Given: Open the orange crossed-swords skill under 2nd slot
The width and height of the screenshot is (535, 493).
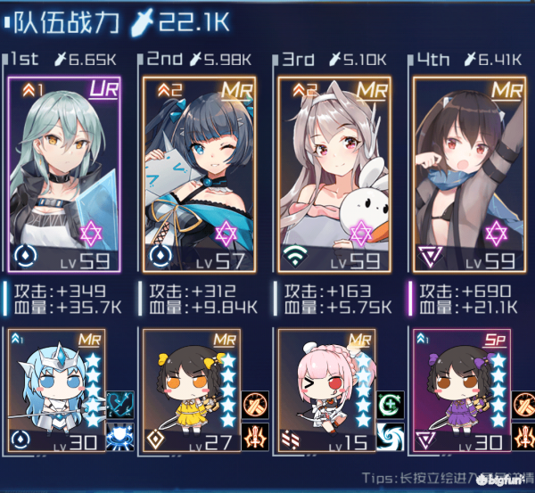Looking at the screenshot, I should pyautogui.click(x=255, y=405).
